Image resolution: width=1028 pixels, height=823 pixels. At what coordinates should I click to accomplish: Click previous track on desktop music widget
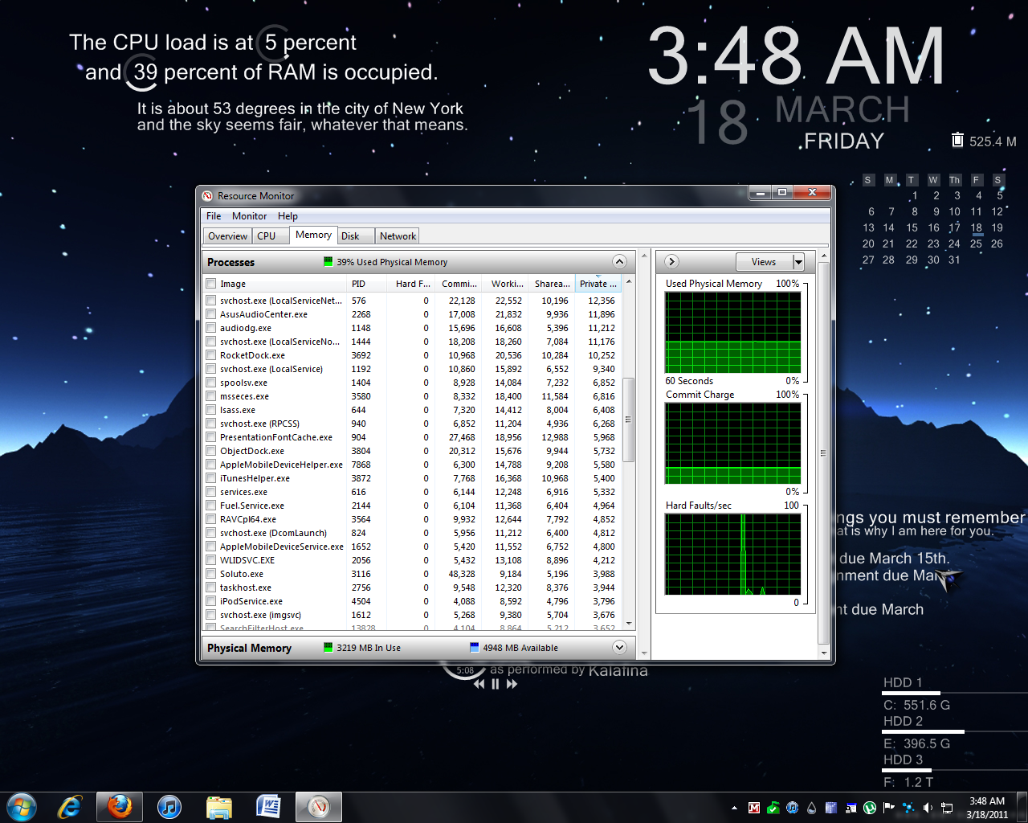479,684
